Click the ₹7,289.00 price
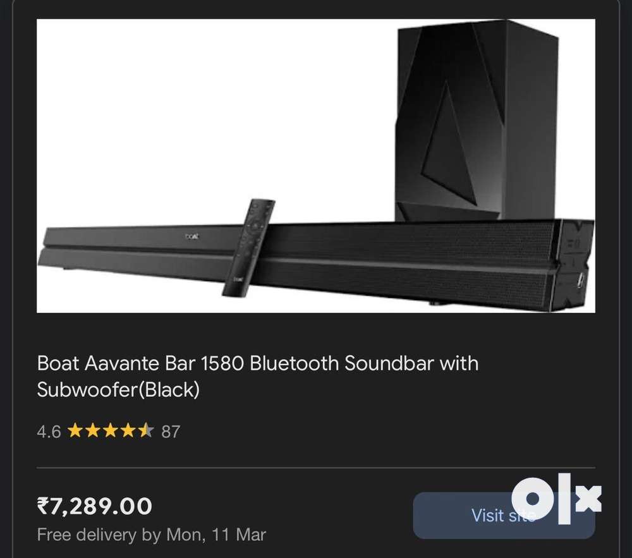This screenshot has height=558, width=632. [95, 506]
